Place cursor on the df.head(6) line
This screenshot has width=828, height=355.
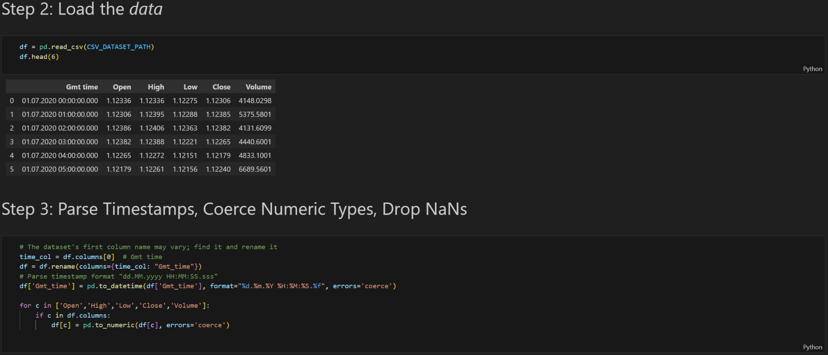[39, 57]
